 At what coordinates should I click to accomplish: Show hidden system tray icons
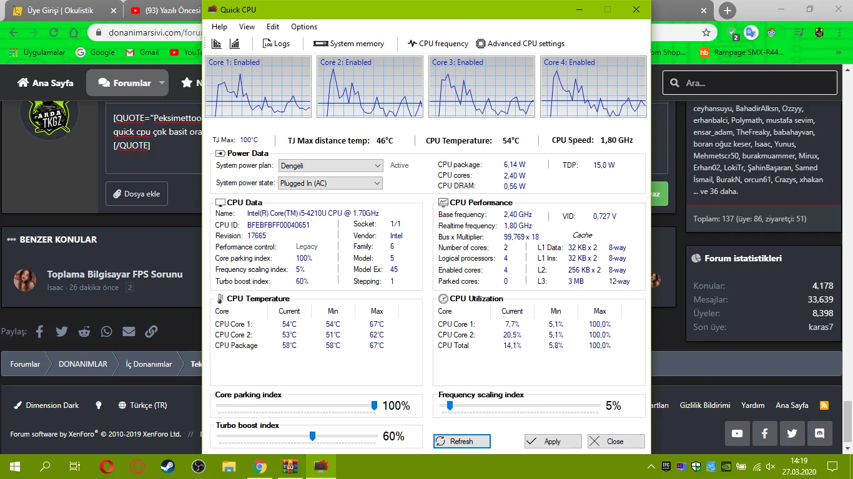coord(652,466)
